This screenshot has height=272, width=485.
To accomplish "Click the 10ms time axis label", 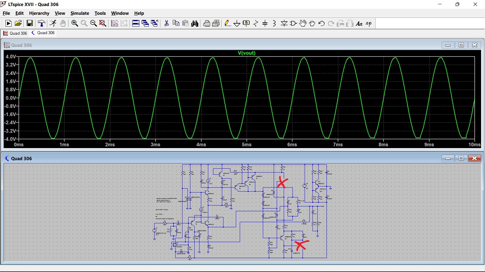I will point(474,144).
